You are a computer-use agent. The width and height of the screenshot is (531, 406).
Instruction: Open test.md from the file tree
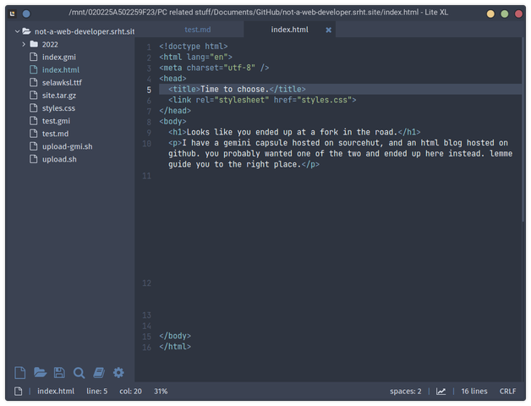click(x=55, y=134)
